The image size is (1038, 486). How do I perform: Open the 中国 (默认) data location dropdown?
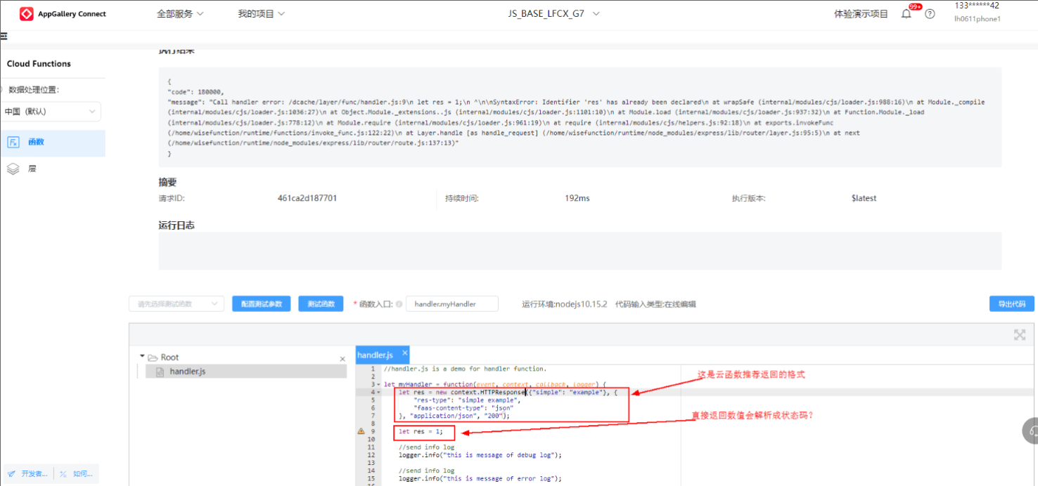(51, 111)
